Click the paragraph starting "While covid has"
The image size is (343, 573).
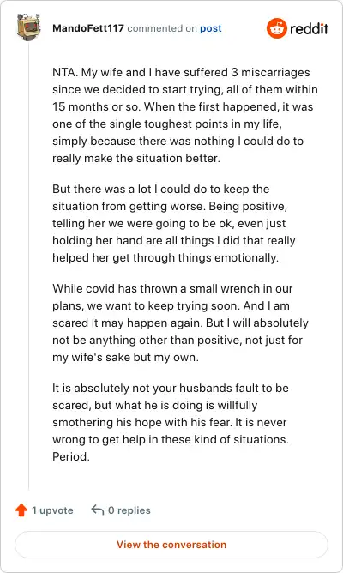[x=180, y=323]
